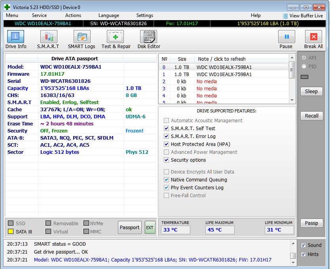Click the NVMe indicator box

(x=86, y=223)
